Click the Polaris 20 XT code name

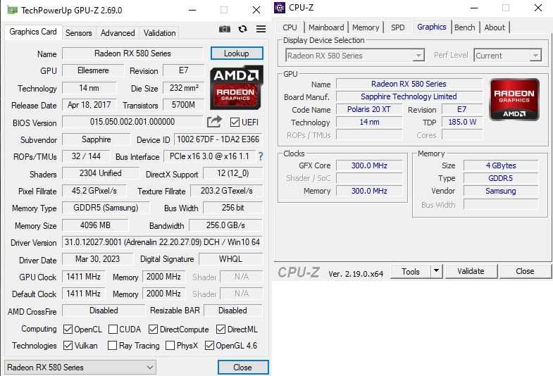(x=369, y=109)
